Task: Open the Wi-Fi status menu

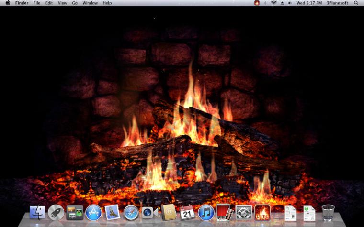Action: point(274,3)
